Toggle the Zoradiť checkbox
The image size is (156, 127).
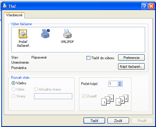tap(84, 96)
